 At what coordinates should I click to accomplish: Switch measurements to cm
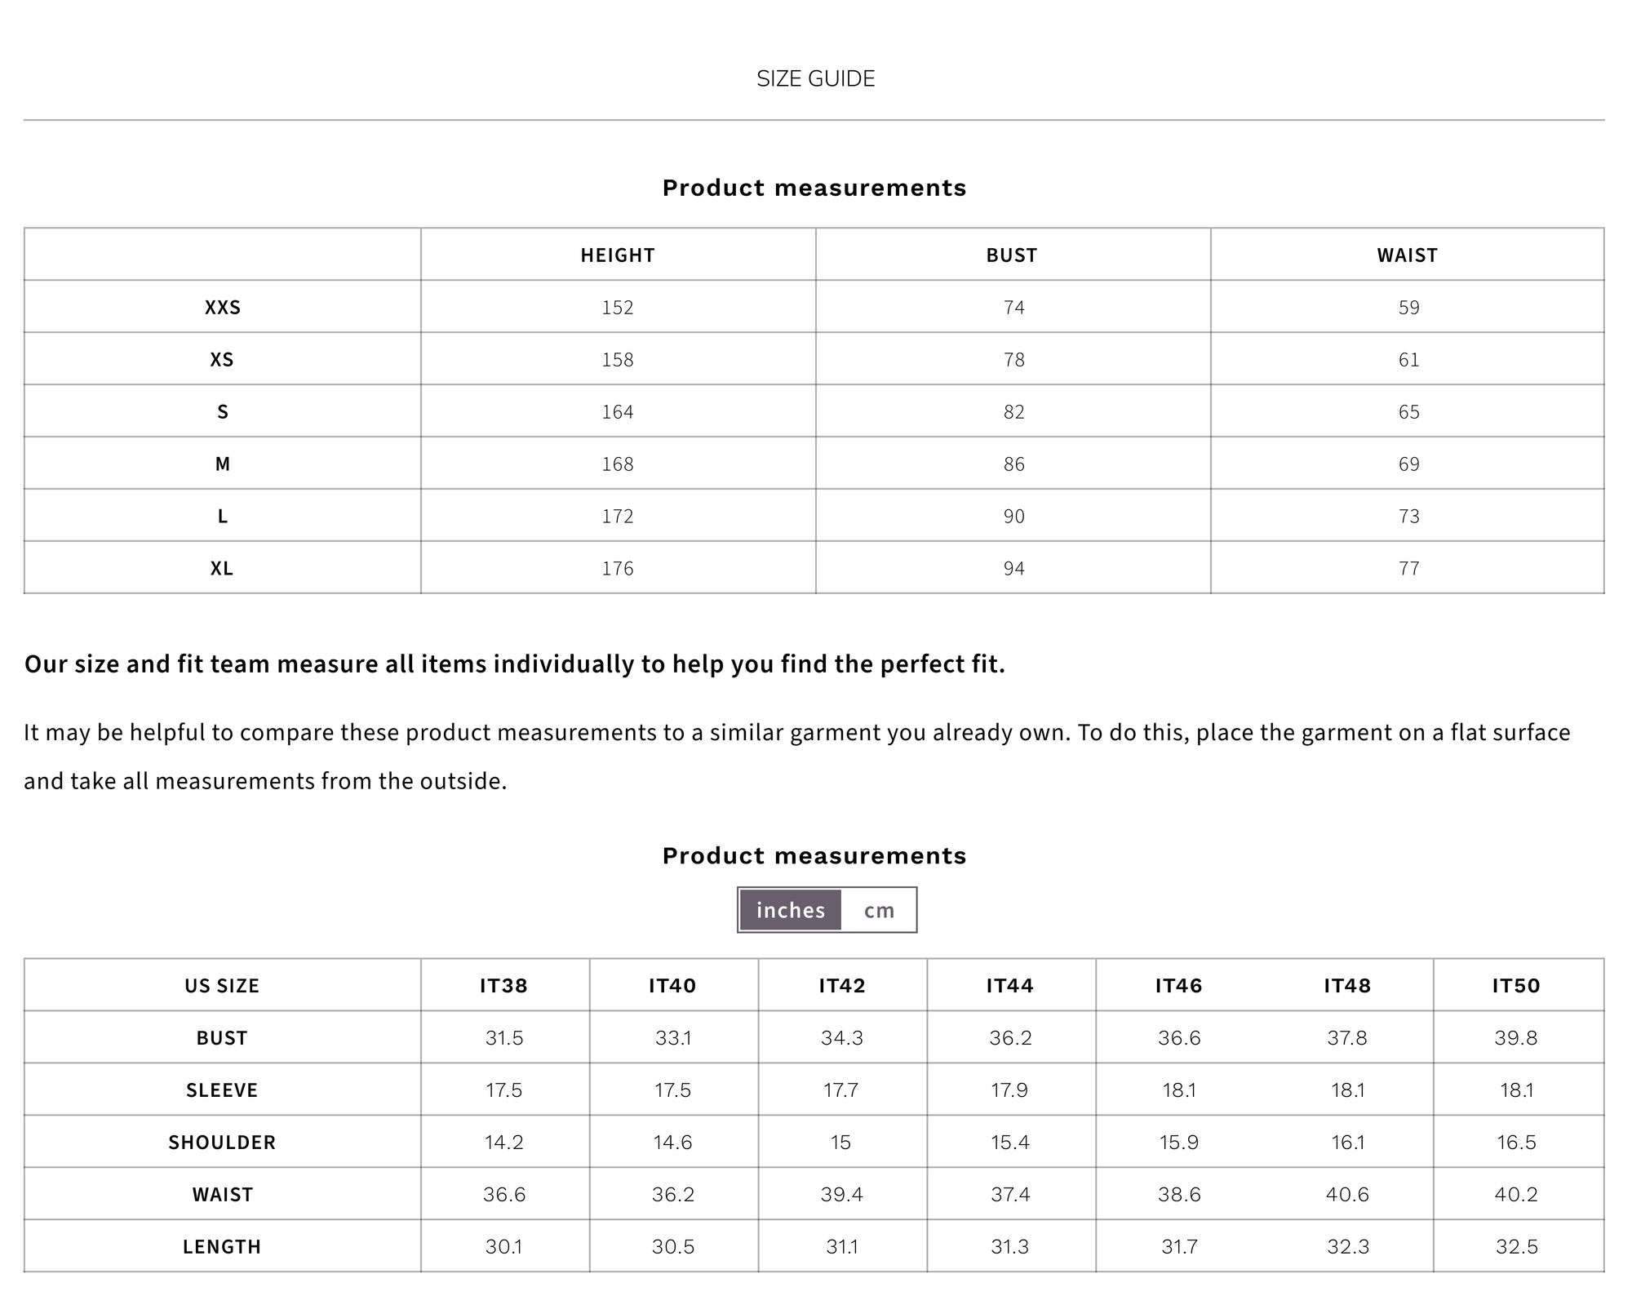pyautogui.click(x=879, y=910)
